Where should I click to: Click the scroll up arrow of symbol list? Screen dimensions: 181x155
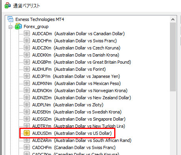coord(173,19)
